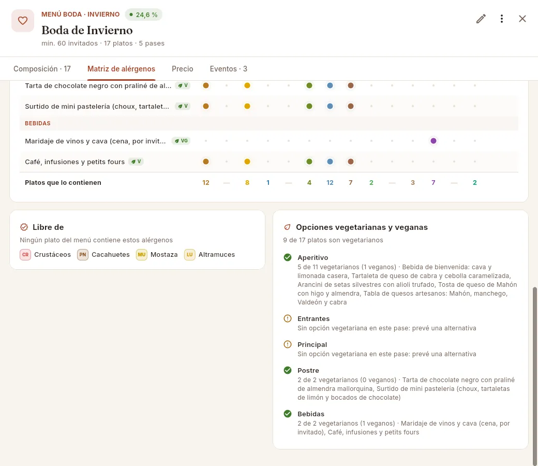The image size is (538, 466).
Task: Click the Tarta de chocolate negro row name
Action: [x=98, y=85]
